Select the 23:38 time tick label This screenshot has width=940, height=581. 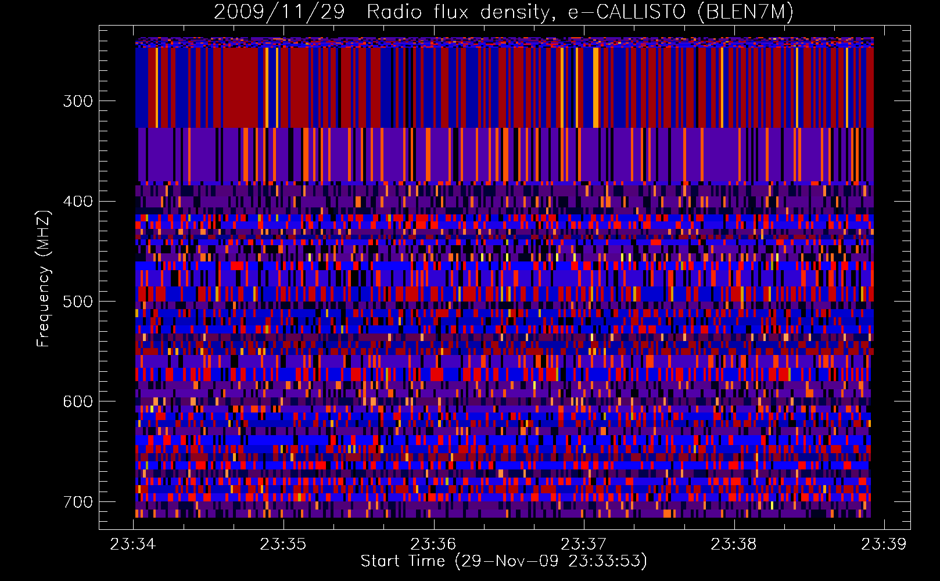(734, 544)
